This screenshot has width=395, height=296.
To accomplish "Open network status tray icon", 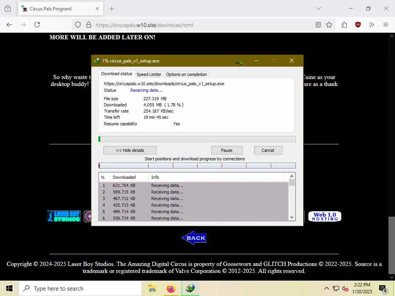I will (336, 288).
